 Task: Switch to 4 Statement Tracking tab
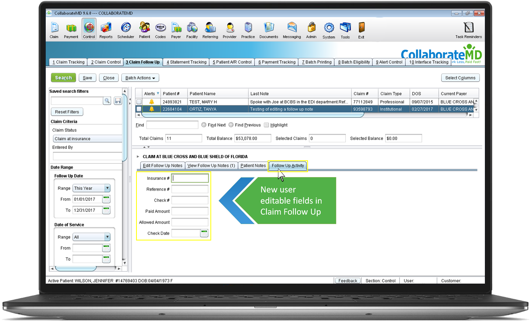pos(186,62)
